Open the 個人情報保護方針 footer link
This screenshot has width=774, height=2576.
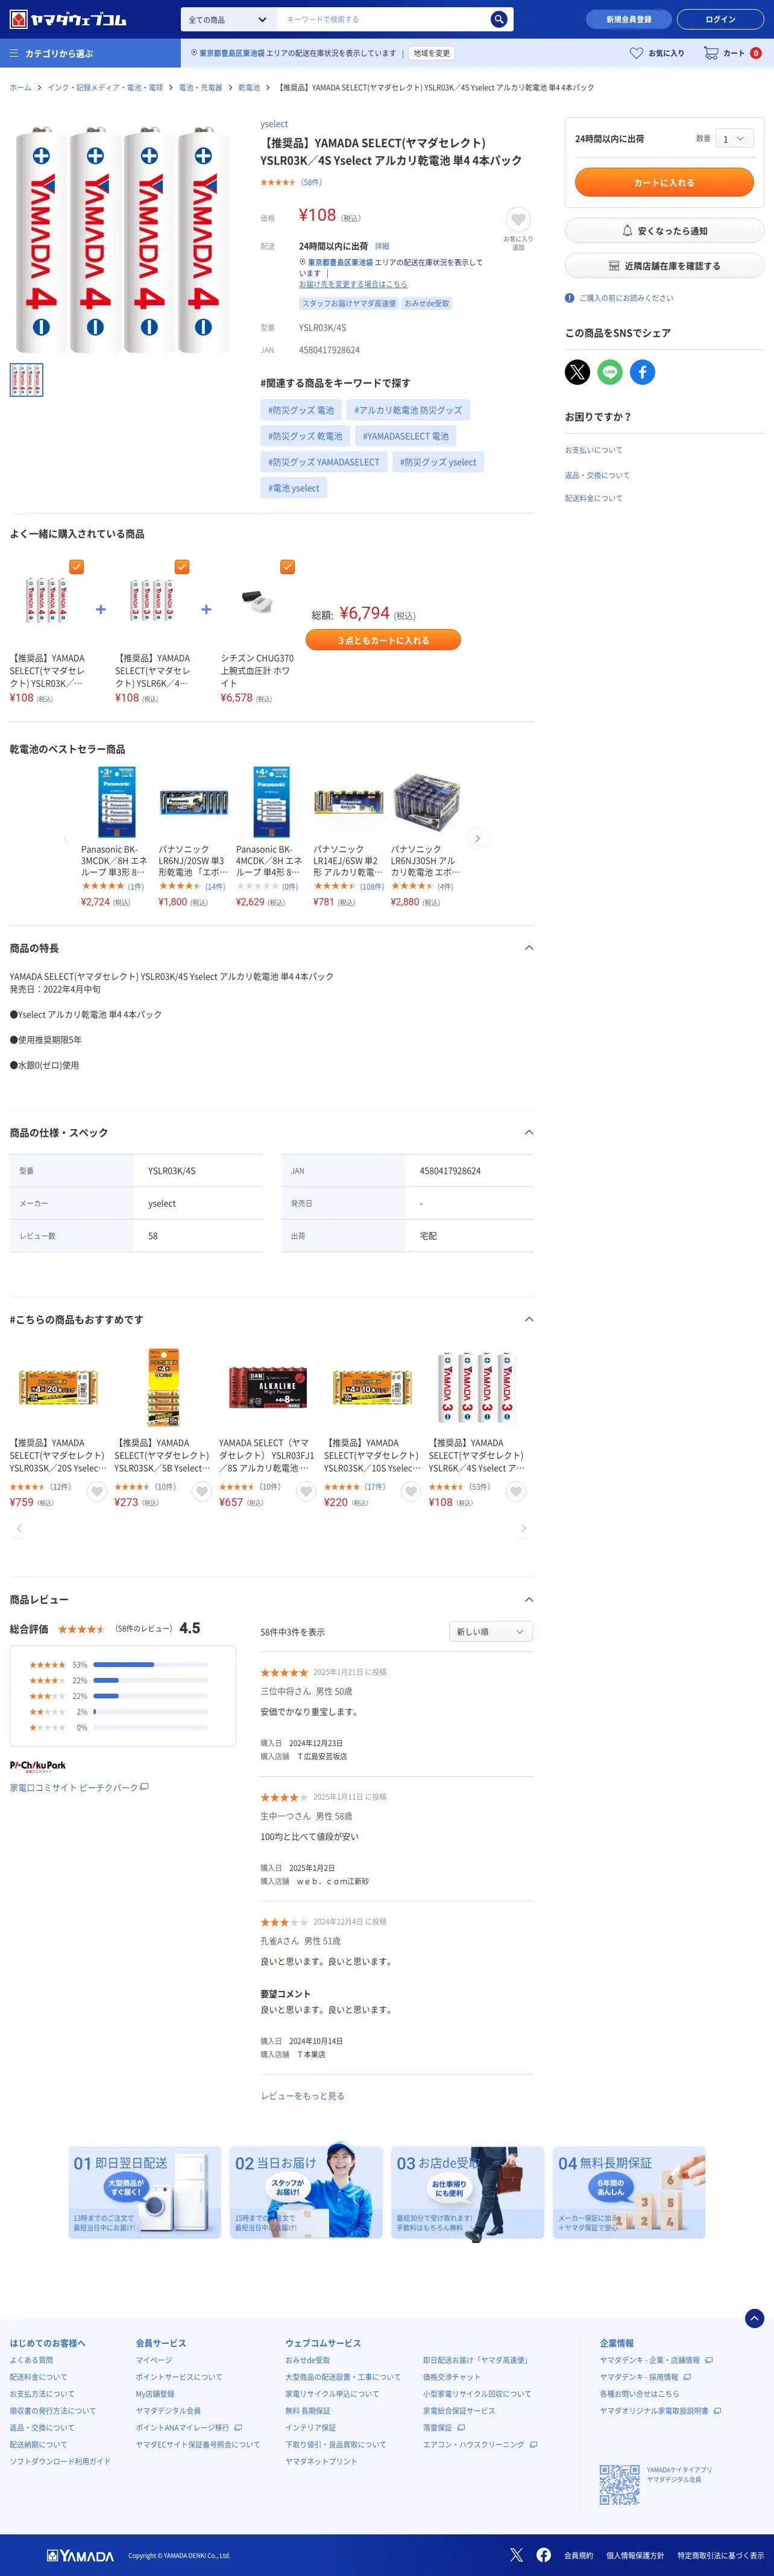[x=635, y=2555]
